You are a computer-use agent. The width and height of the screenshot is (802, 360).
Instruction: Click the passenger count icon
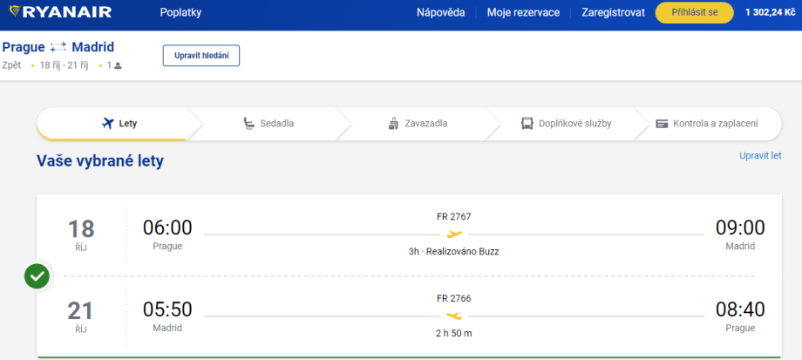tap(118, 65)
